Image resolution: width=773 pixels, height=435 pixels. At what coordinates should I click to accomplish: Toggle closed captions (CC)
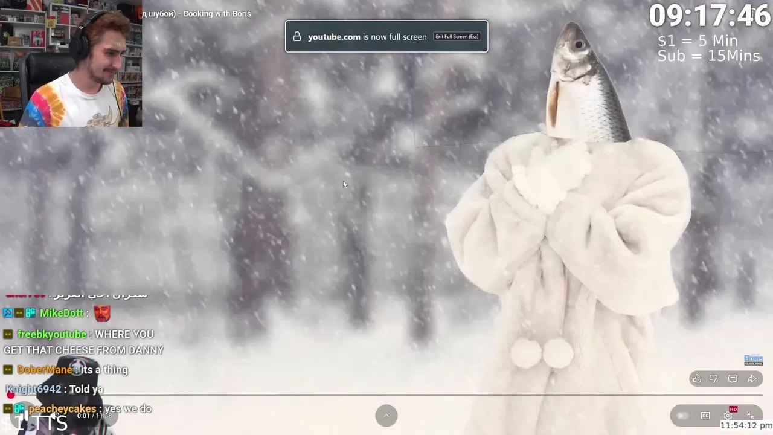click(x=705, y=416)
